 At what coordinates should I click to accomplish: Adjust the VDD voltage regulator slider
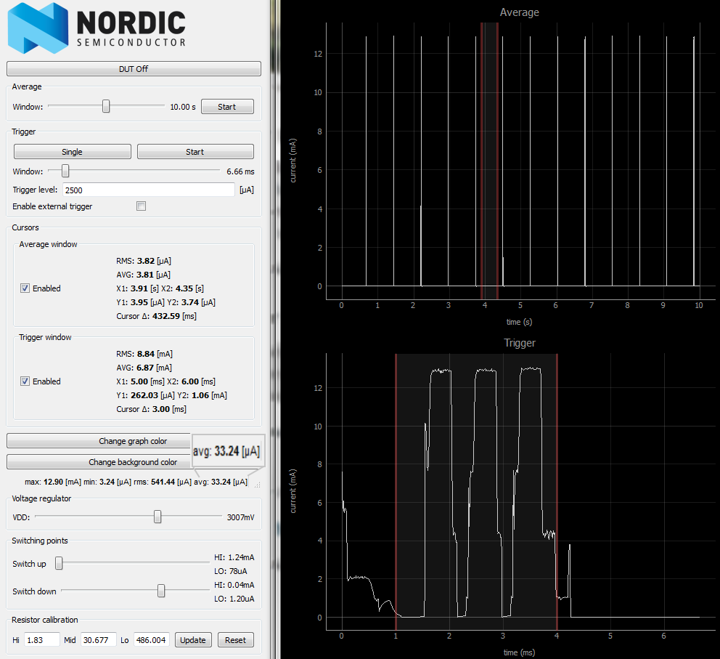tap(157, 517)
